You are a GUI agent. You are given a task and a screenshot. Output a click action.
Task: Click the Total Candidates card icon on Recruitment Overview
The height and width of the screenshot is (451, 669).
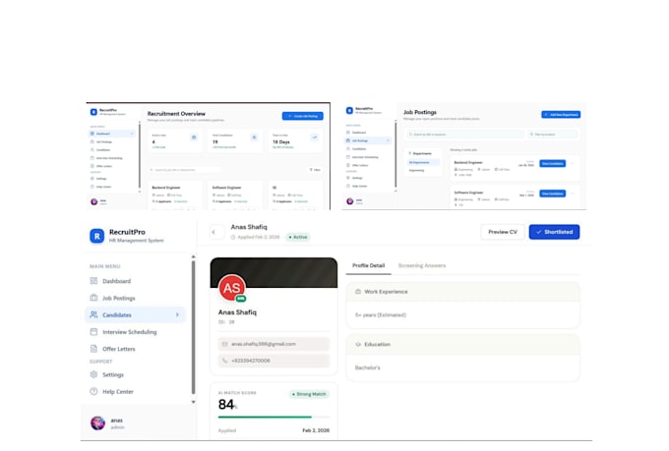tap(254, 138)
